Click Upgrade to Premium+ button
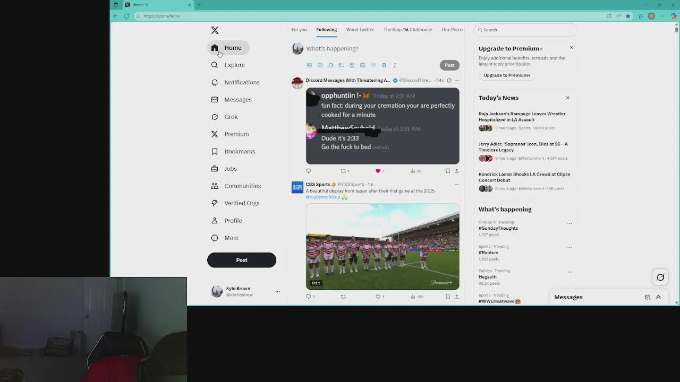The height and width of the screenshot is (382, 680). coord(507,75)
